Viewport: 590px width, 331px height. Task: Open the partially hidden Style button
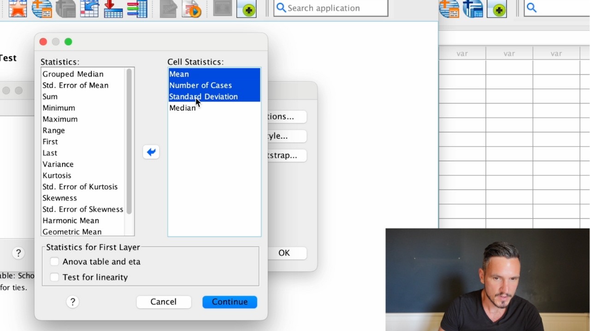click(287, 136)
